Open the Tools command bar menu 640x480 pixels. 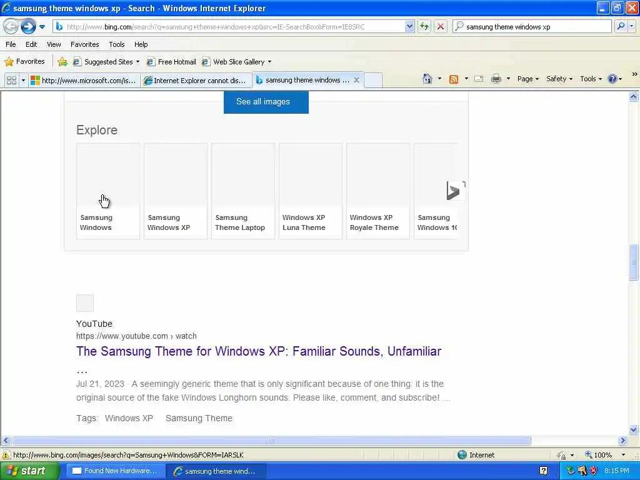click(591, 79)
